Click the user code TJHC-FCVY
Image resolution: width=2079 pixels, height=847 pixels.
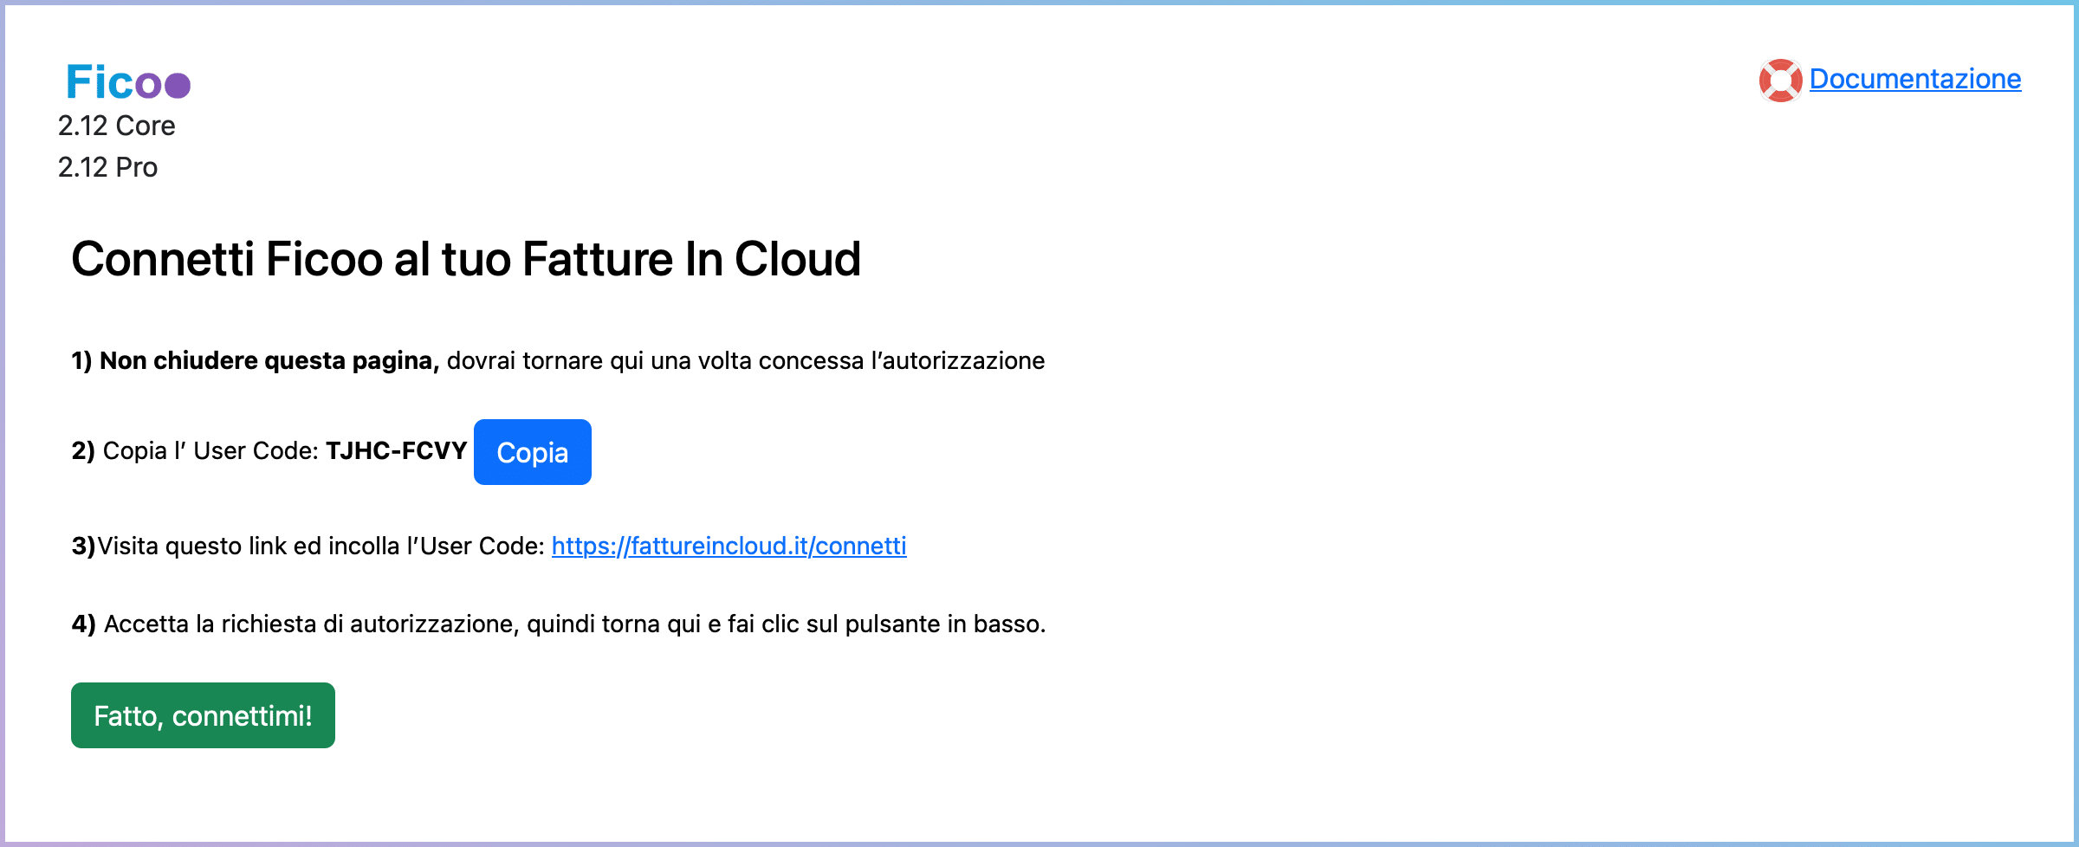pyautogui.click(x=396, y=450)
